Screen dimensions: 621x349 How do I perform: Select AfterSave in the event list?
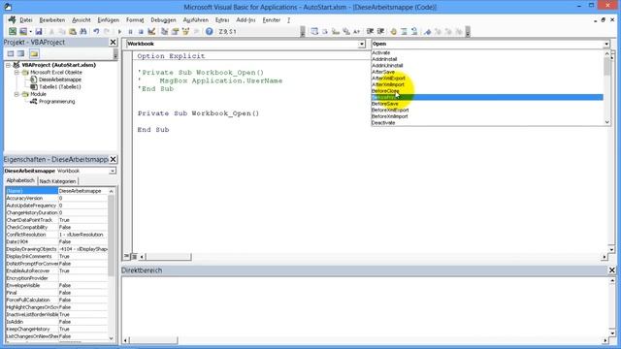pos(383,72)
